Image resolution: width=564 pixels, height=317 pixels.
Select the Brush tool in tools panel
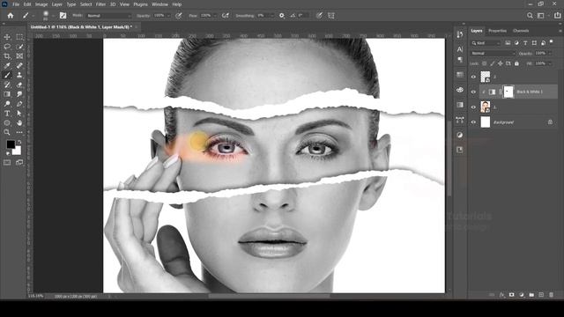coord(7,75)
